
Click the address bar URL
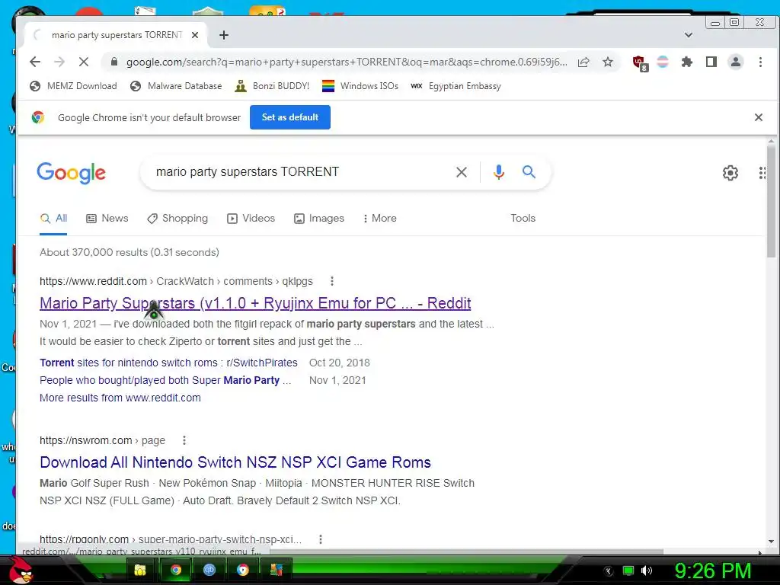click(x=347, y=62)
